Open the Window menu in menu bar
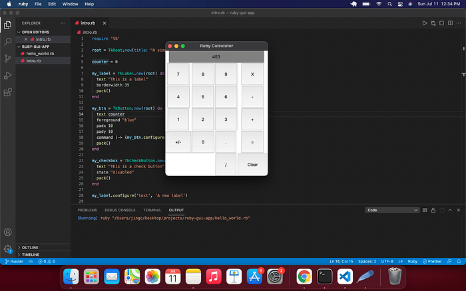466x291 pixels. 70,4
